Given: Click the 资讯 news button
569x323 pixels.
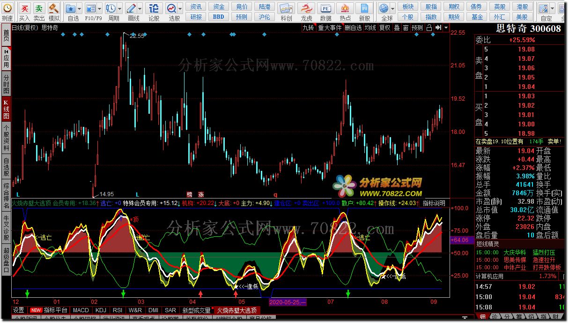Looking at the screenshot, I should 196,7.
